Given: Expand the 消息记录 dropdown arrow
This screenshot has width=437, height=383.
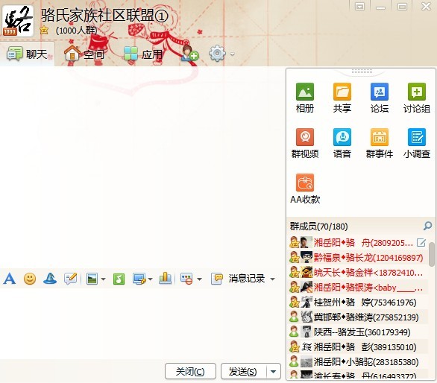Looking at the screenshot, I should tap(273, 279).
